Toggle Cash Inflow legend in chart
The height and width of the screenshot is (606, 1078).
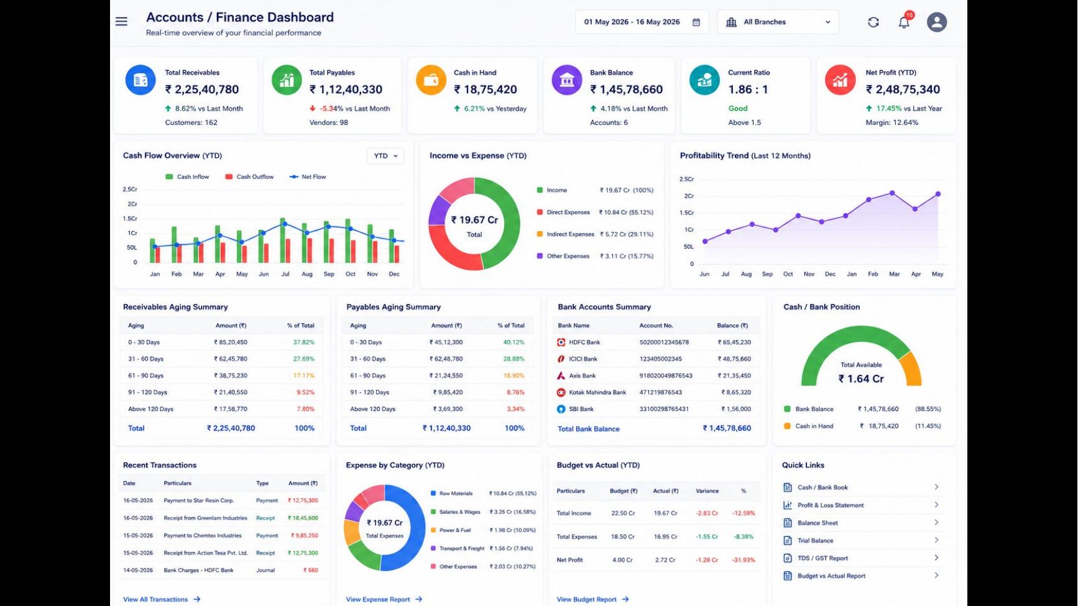(187, 177)
